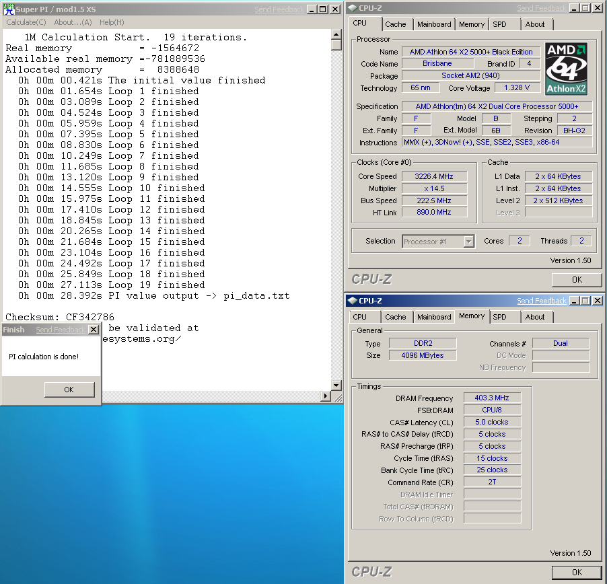The width and height of the screenshot is (607, 584).
Task: Close the Super PI window
Action: click(x=335, y=9)
